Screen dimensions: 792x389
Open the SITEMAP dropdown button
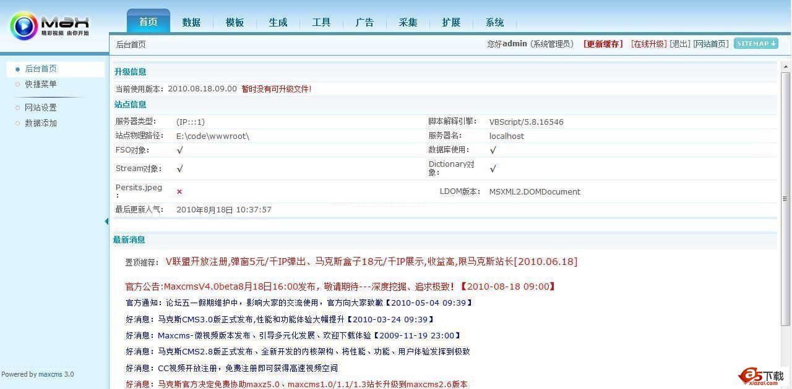[755, 43]
